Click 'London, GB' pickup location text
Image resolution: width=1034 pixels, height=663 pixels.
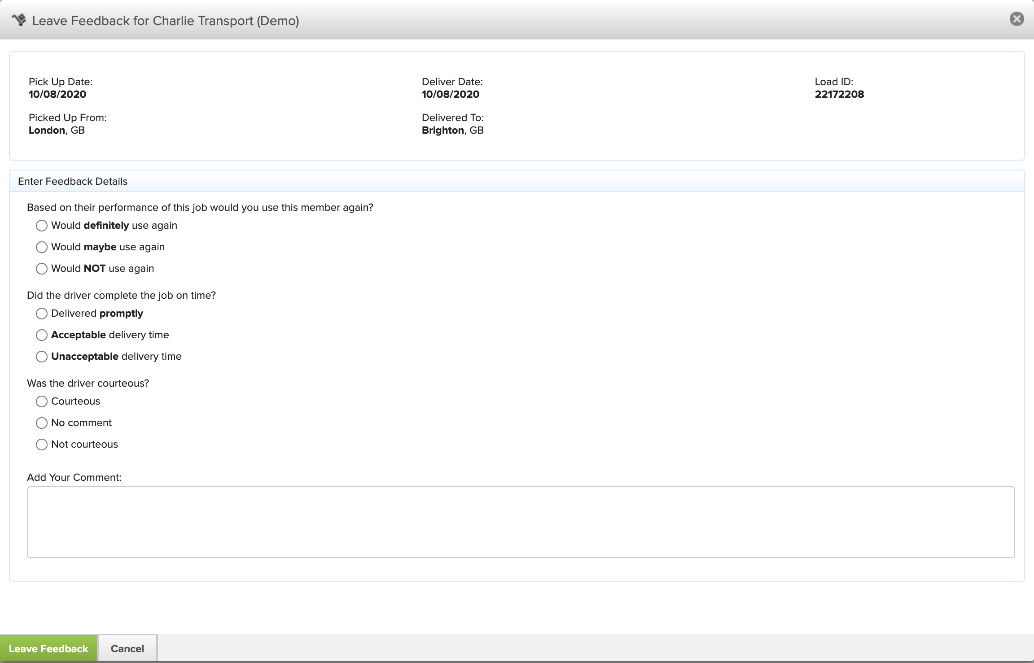tap(57, 130)
